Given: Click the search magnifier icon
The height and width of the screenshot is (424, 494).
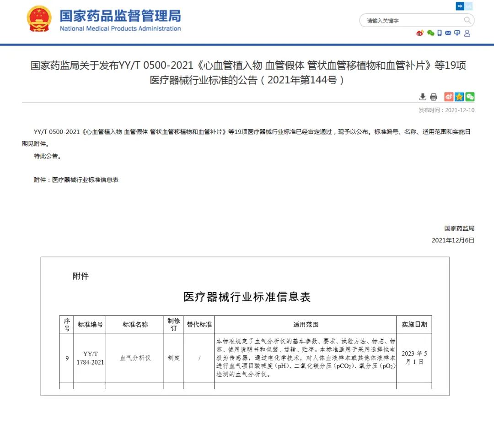Looking at the screenshot, I should 467,20.
